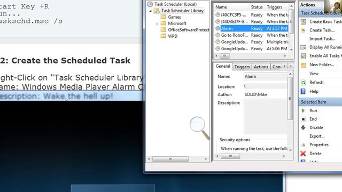The width and height of the screenshot is (342, 192).
Task: Click the webcam thumbnail in the corner
Action: point(333,6)
